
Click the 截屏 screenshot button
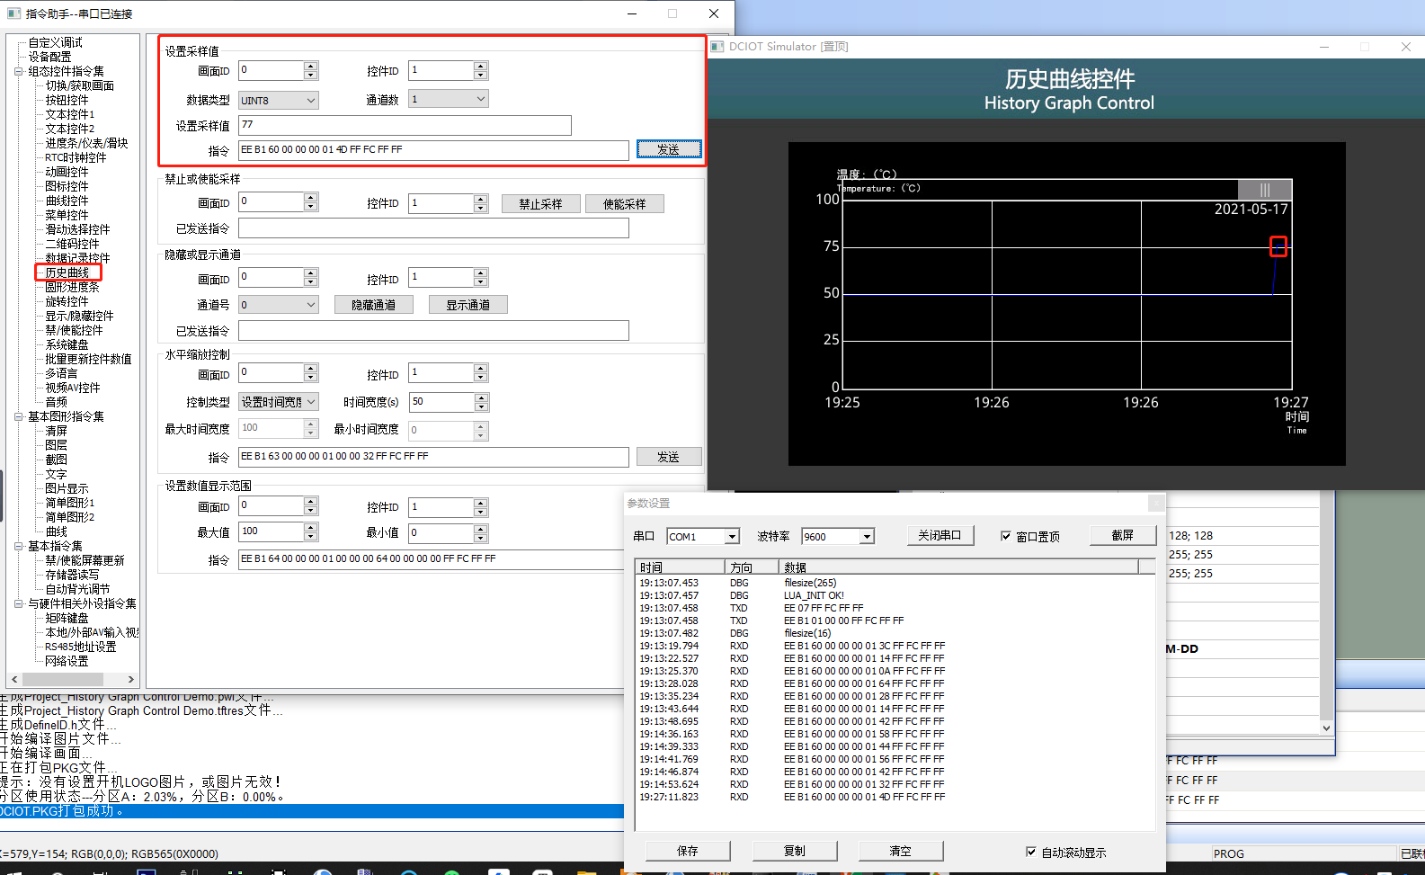coord(1122,535)
